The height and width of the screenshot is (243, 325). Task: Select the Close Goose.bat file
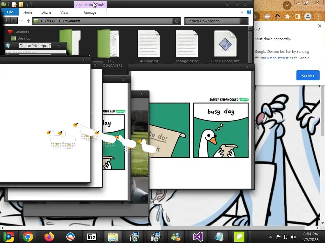coord(225,47)
